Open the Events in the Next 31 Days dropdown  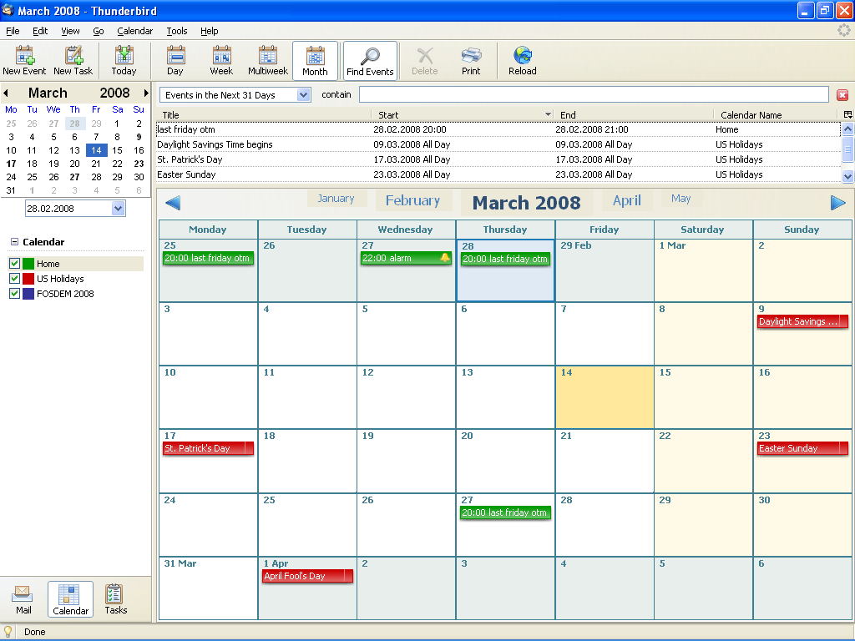(x=304, y=95)
